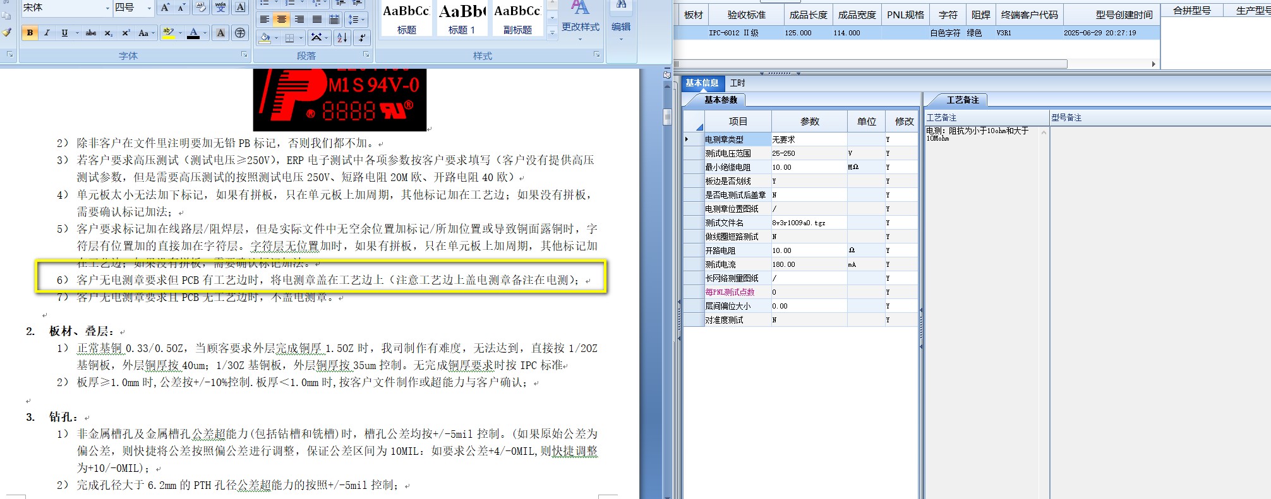Toggle underline formatting

[x=64, y=33]
